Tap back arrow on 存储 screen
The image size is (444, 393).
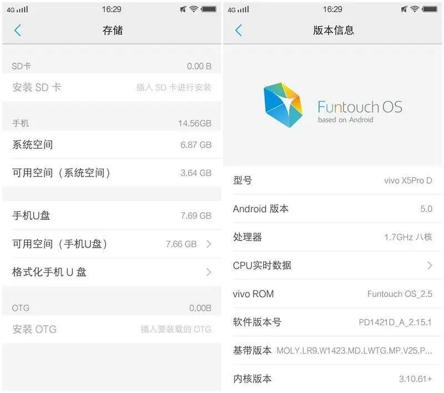pyautogui.click(x=18, y=31)
